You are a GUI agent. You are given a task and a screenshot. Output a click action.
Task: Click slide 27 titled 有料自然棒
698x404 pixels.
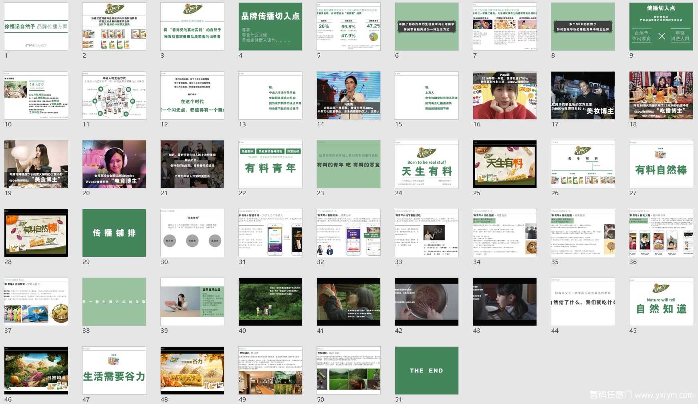pyautogui.click(x=661, y=164)
